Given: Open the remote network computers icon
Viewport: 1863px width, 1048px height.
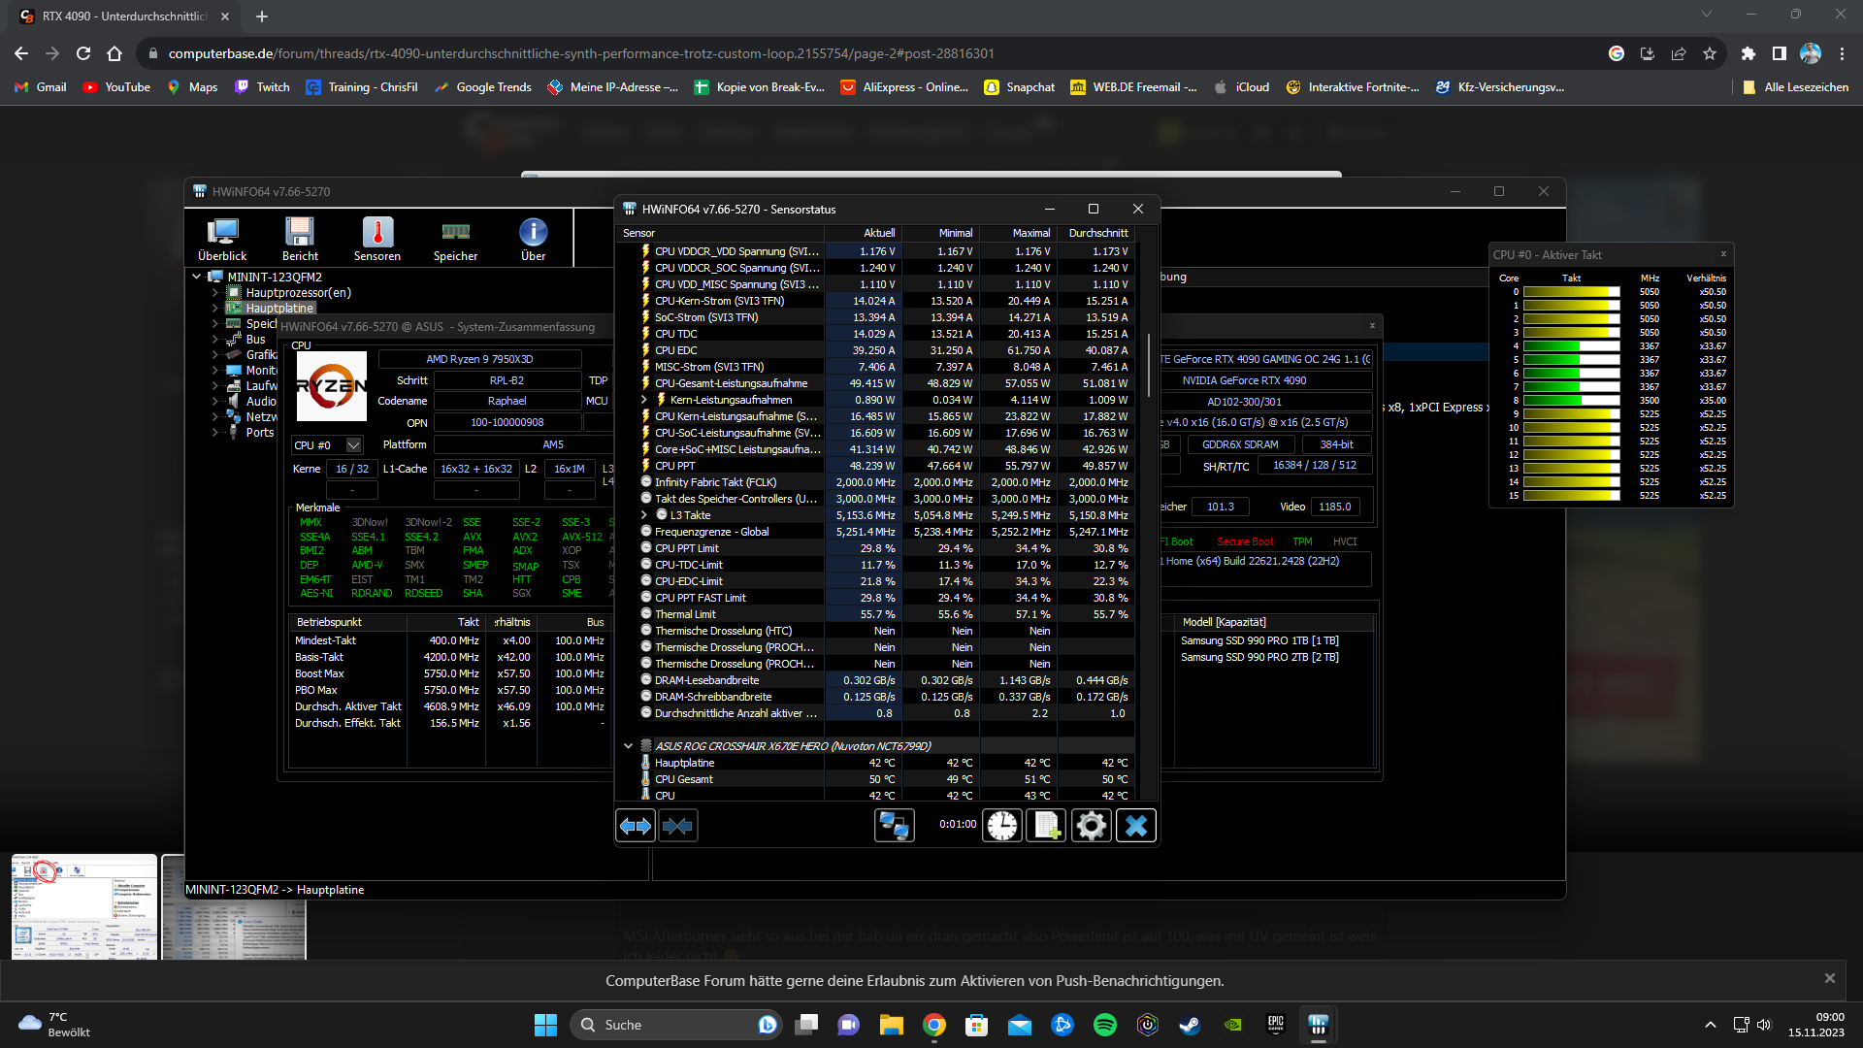Looking at the screenshot, I should pyautogui.click(x=894, y=826).
